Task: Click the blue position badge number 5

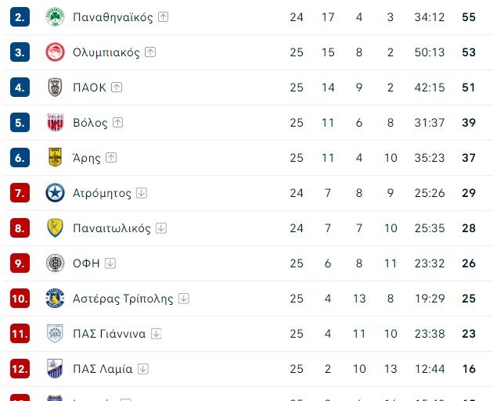Action: click(x=20, y=123)
